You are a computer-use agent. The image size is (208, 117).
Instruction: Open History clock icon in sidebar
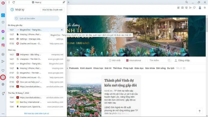(3, 78)
